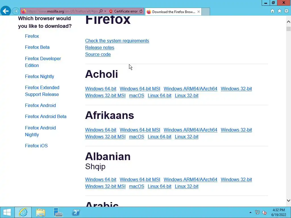
Task: Download Albanian Windows 64-bit
Action: (x=101, y=180)
